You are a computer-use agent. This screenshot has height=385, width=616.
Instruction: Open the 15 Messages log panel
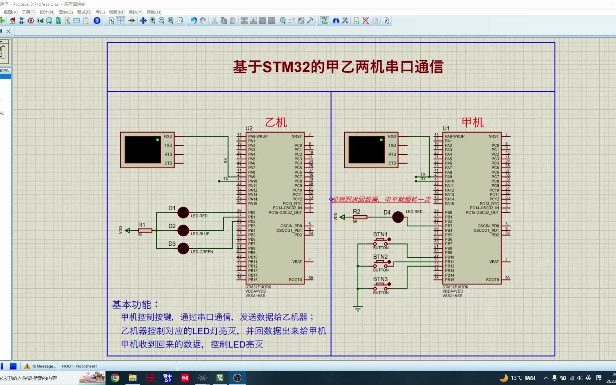[x=40, y=366]
